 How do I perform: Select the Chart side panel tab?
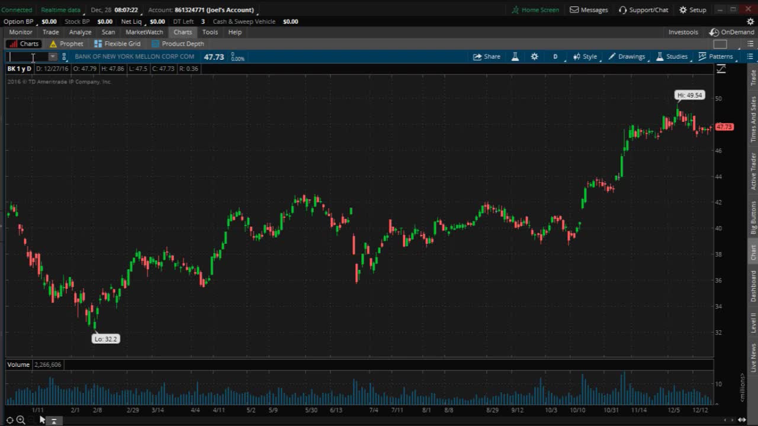(753, 252)
